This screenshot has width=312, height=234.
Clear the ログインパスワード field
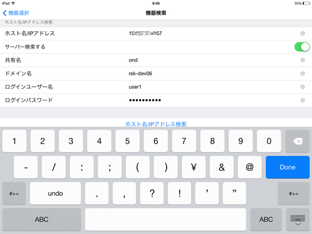point(303,100)
